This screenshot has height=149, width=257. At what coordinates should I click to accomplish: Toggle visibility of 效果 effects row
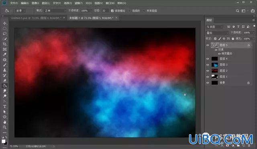[216, 50]
